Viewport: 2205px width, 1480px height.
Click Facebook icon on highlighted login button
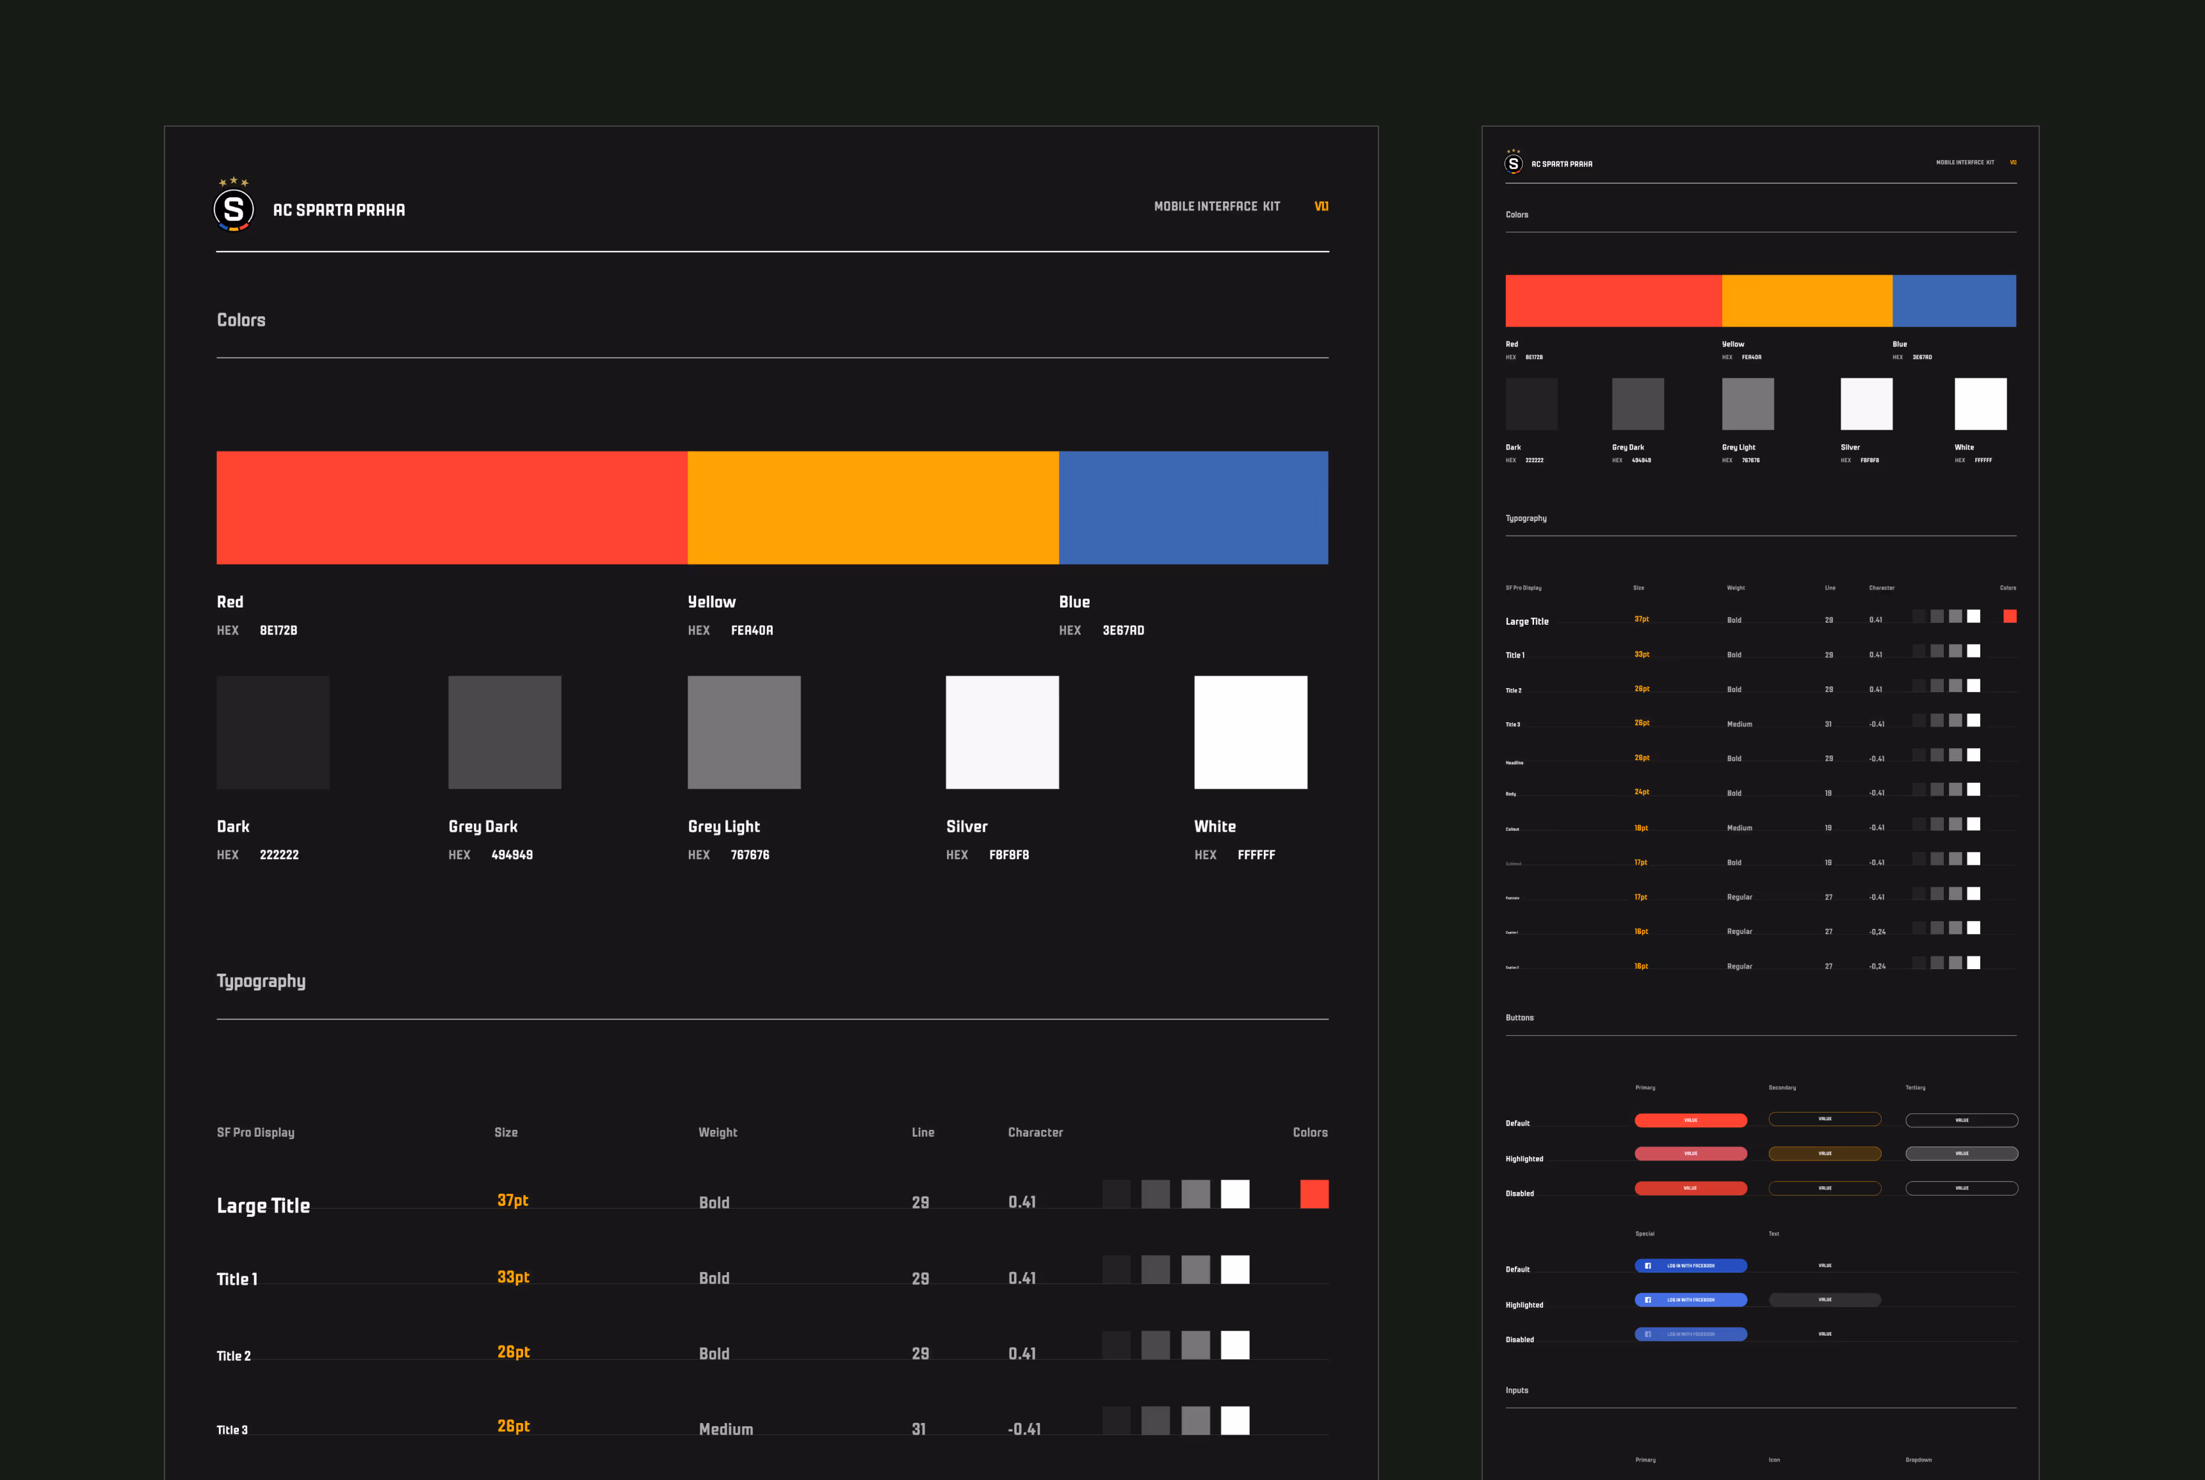click(x=1648, y=1299)
